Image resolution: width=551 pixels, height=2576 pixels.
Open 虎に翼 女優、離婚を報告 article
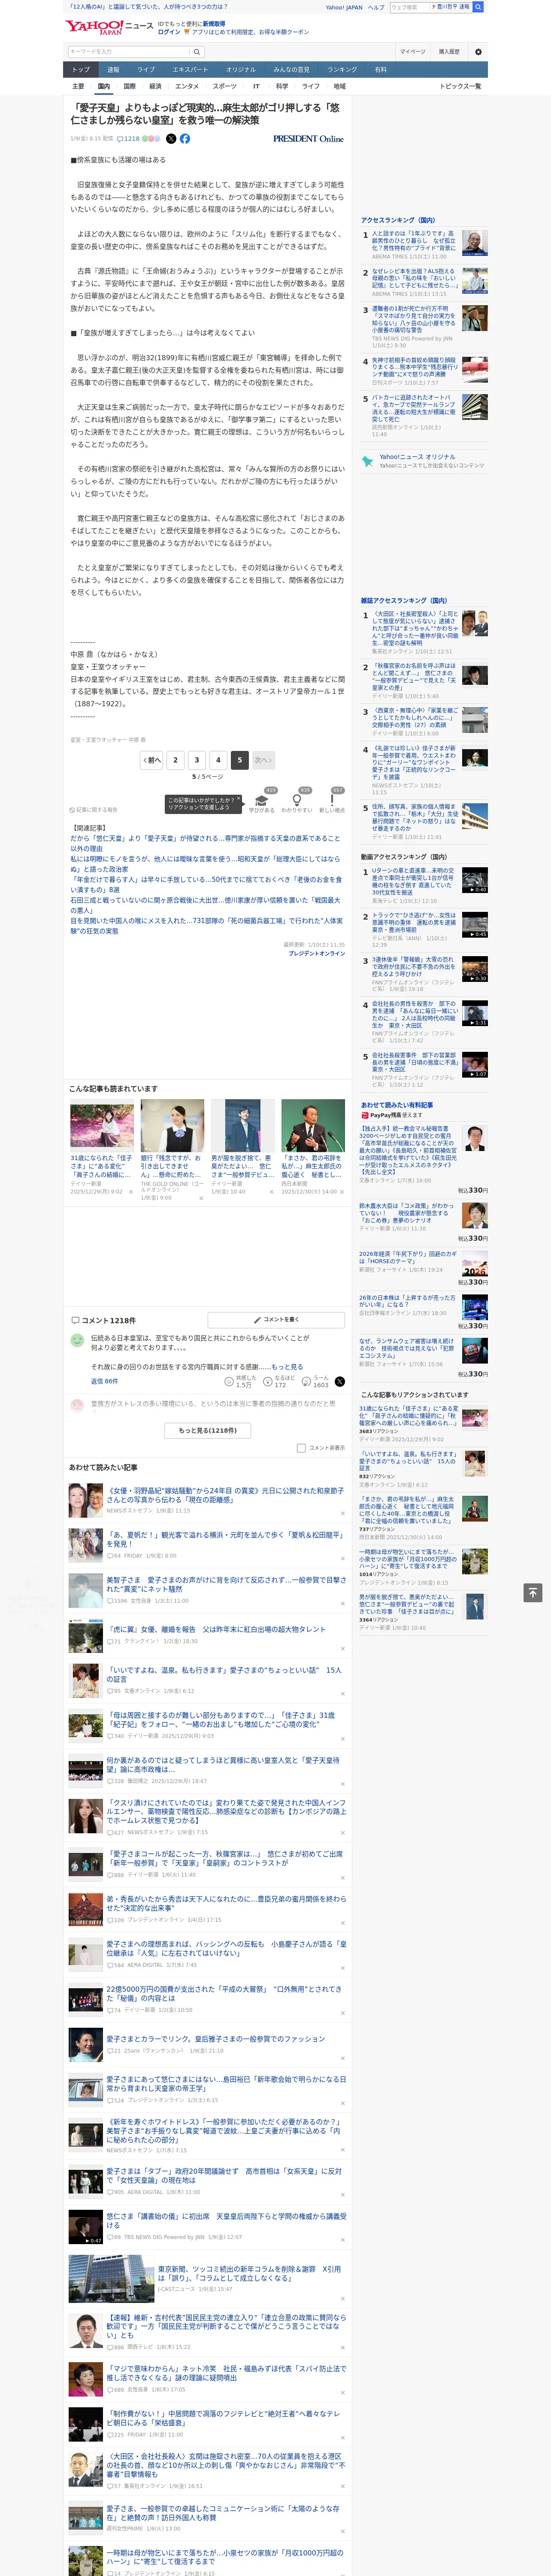pos(216,1630)
